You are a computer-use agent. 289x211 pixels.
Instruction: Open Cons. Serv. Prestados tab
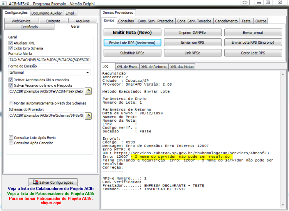(x=156, y=21)
